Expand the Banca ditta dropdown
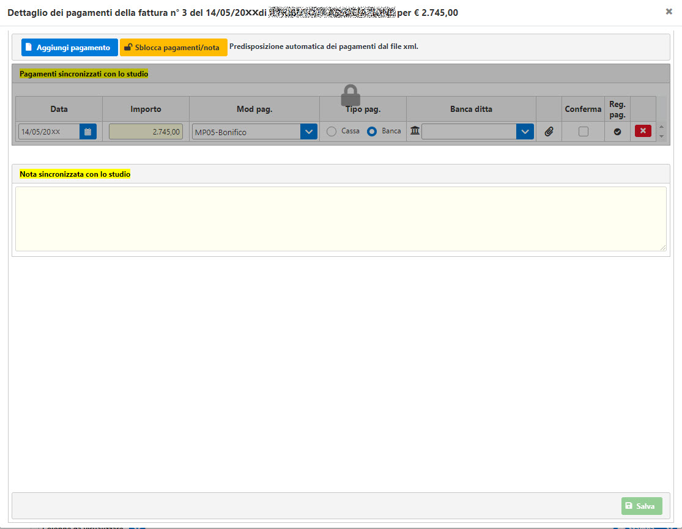Image resolution: width=682 pixels, height=529 pixels. [525, 132]
